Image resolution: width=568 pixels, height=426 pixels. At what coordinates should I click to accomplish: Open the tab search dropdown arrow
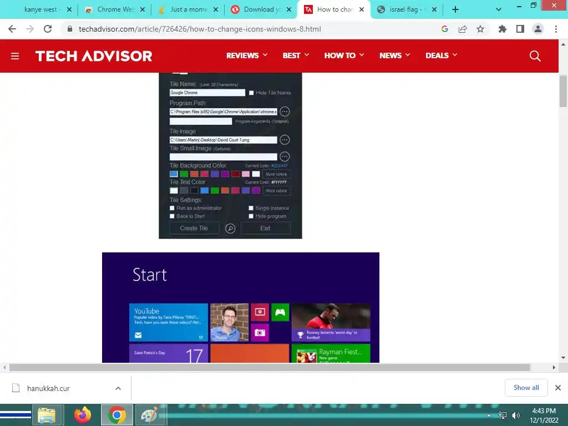[499, 10]
